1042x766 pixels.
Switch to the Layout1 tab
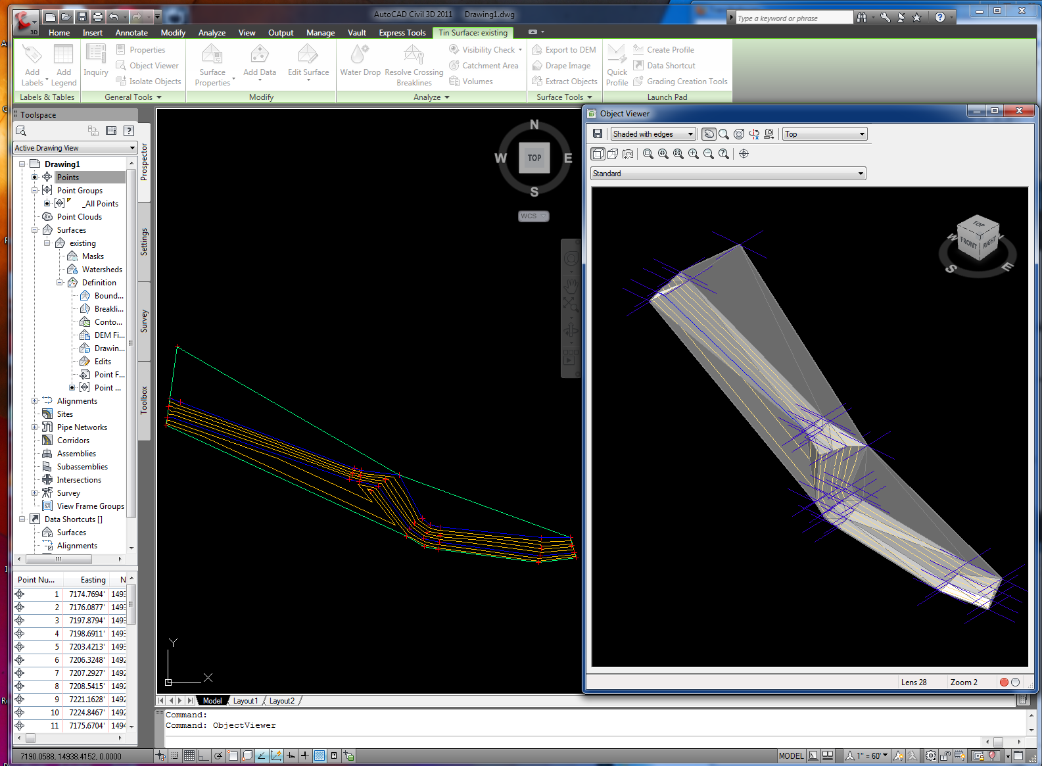[x=245, y=701]
